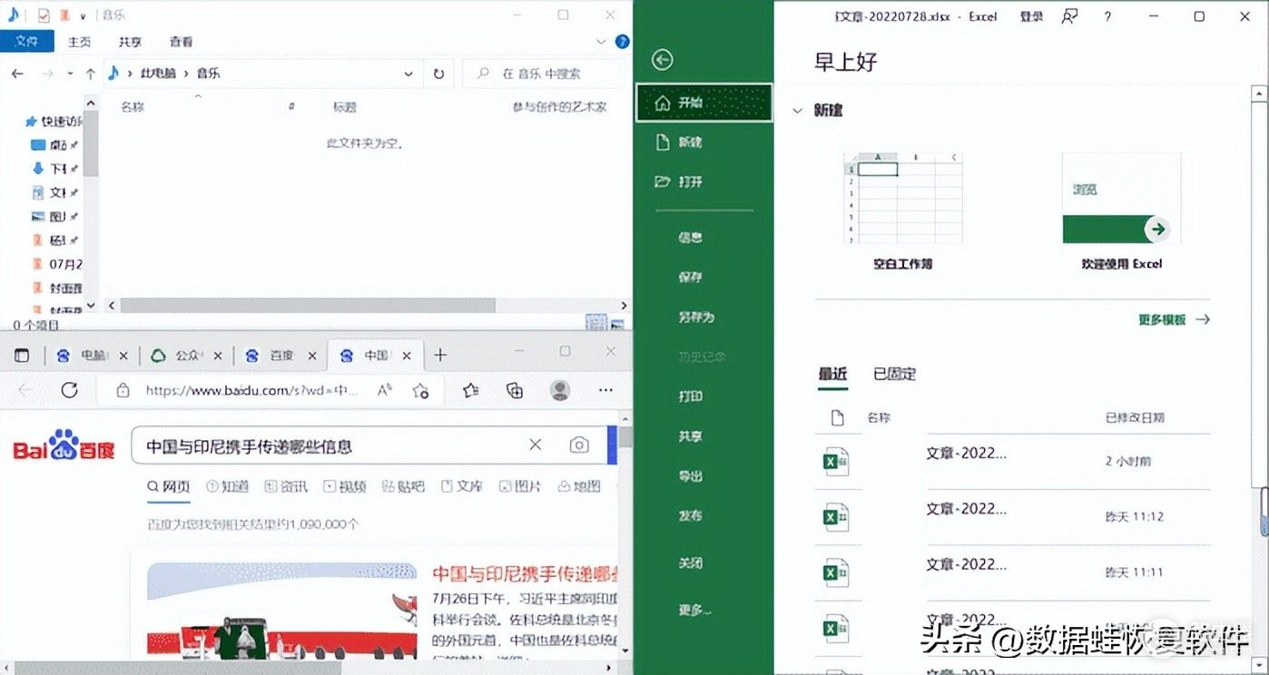Focus the Edge address bar showing baidu.com

(x=251, y=390)
